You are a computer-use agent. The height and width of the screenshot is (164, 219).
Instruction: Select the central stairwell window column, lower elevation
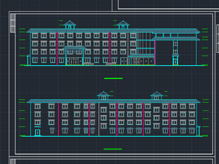(x=103, y=118)
